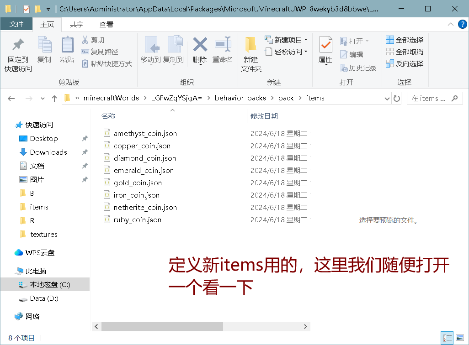Open the Easy access (轻松访问) dropdown
The width and height of the screenshot is (469, 345).
(x=286, y=52)
